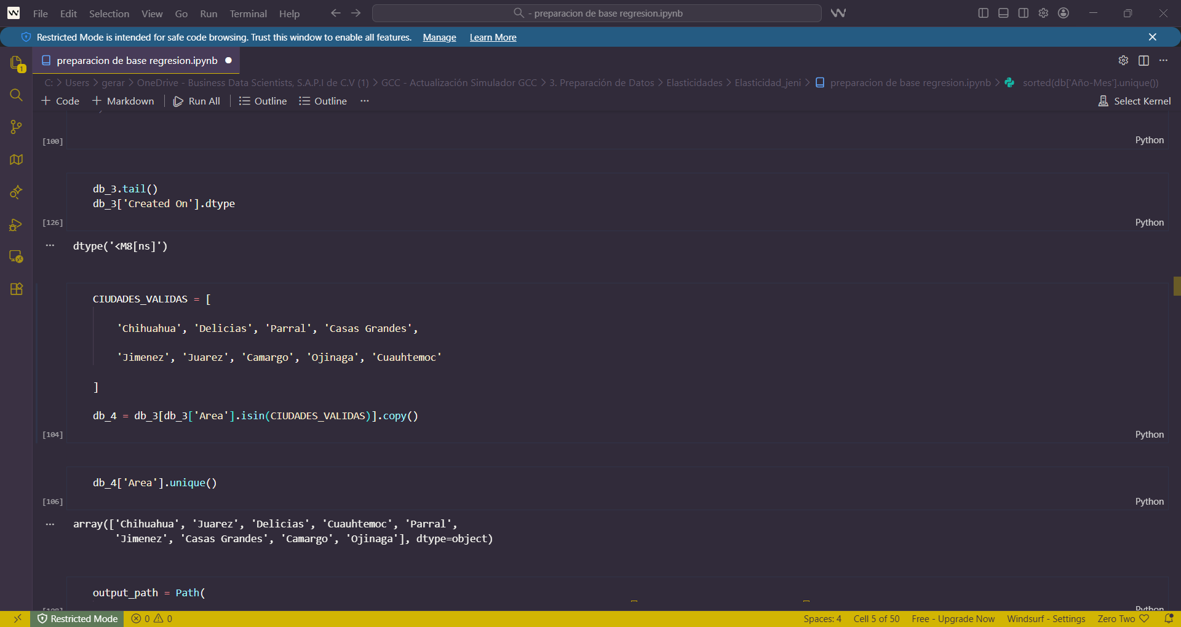
Task: Toggle the secondary sidebar visibility
Action: coord(1023,13)
